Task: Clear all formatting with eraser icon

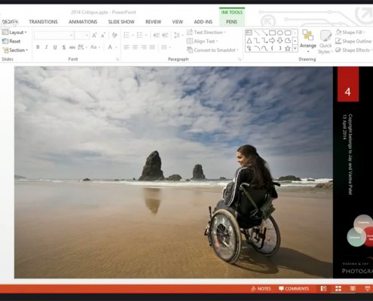Action: [x=115, y=35]
